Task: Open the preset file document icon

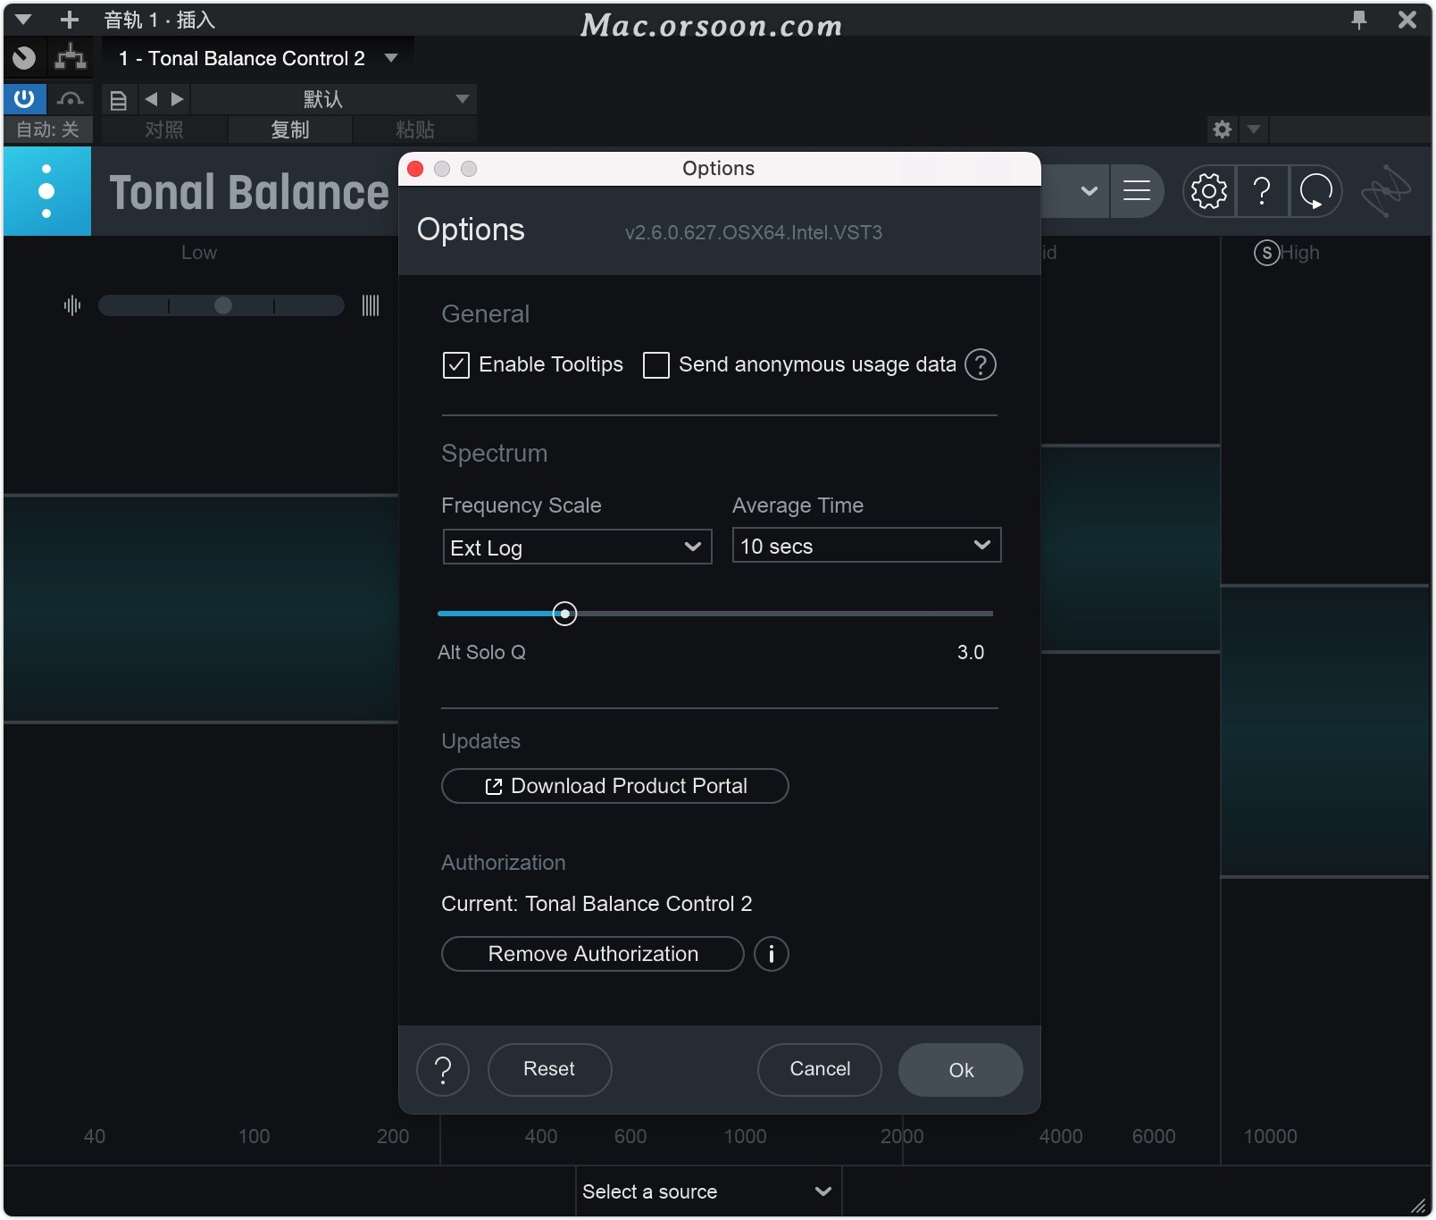Action: [118, 100]
